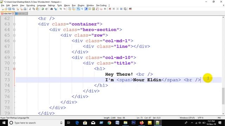
Task: Click the Copy toolbar icon
Action: 34,9
